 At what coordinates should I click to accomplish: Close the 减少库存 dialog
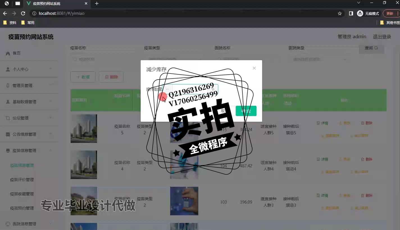(254, 68)
